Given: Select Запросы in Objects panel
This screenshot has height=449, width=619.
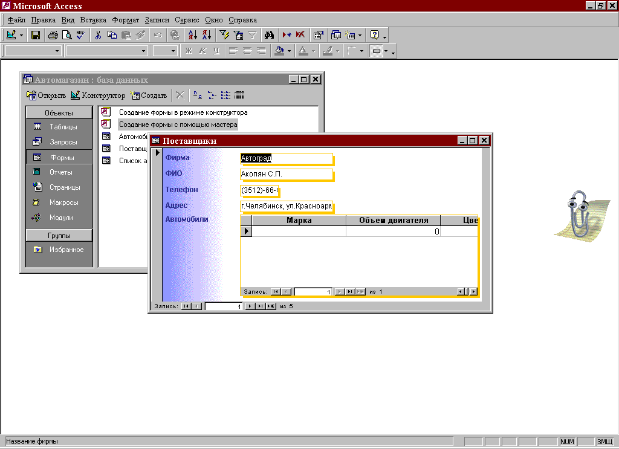Looking at the screenshot, I should pos(59,141).
